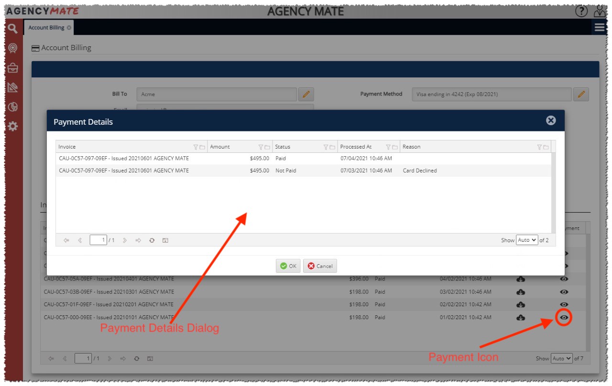This screenshot has height=386, width=612.
Task: Click the folder icon in Status column header
Action: click(x=333, y=147)
